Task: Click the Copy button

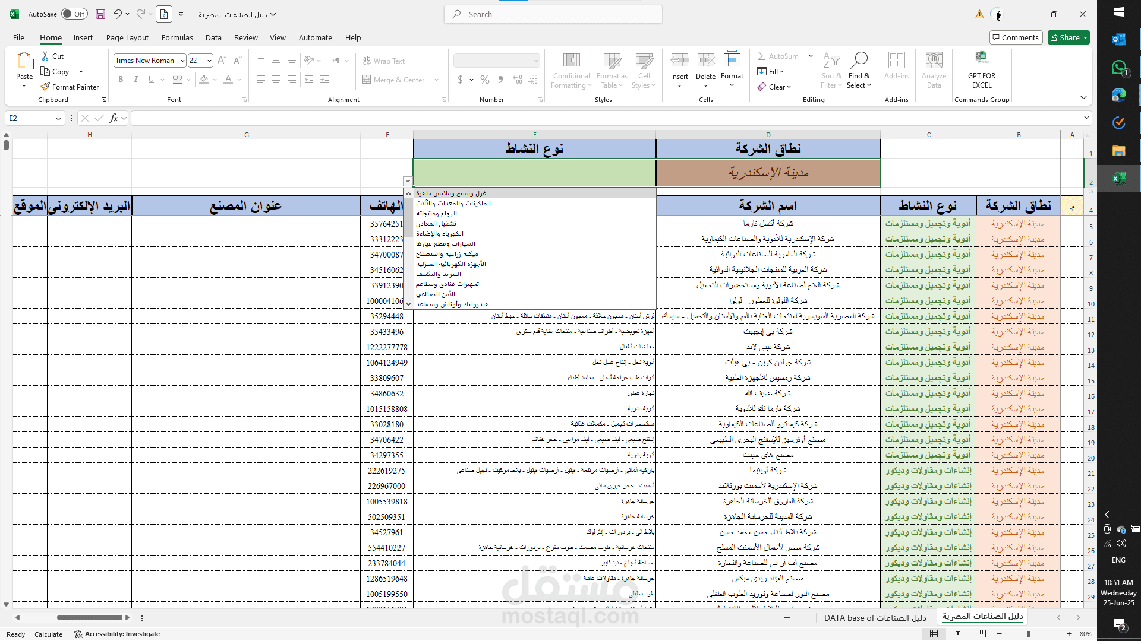Action: [55, 71]
